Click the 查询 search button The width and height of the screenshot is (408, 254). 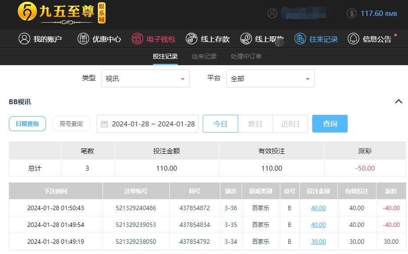330,124
